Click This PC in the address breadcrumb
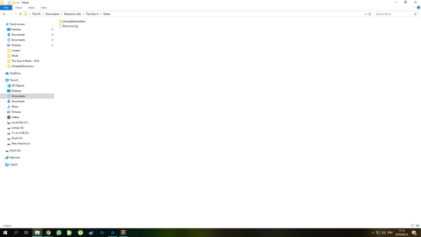 (x=36, y=14)
